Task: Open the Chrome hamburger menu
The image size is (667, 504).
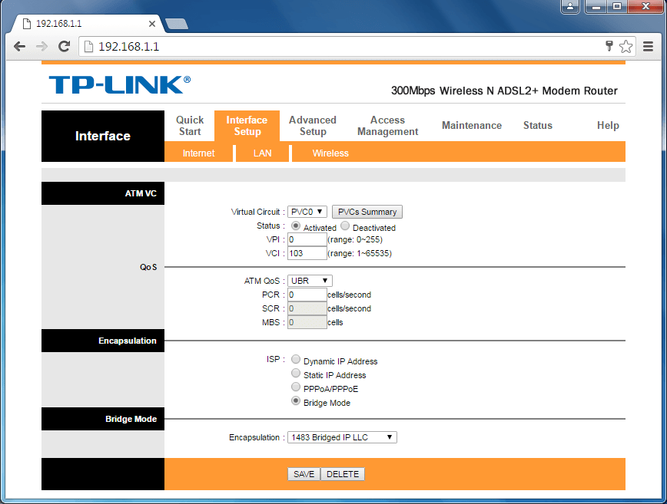Action: pos(648,46)
